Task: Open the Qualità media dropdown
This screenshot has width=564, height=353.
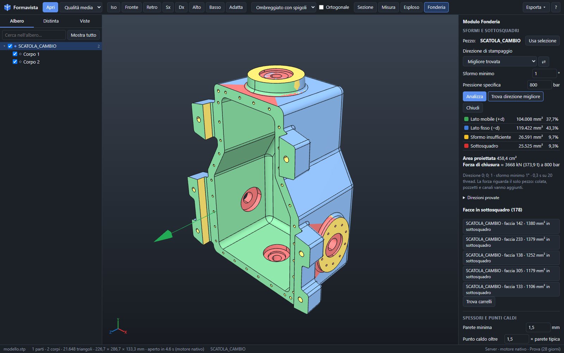Action: coord(81,7)
